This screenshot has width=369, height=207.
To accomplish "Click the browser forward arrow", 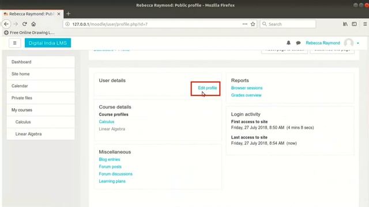I will (16, 24).
